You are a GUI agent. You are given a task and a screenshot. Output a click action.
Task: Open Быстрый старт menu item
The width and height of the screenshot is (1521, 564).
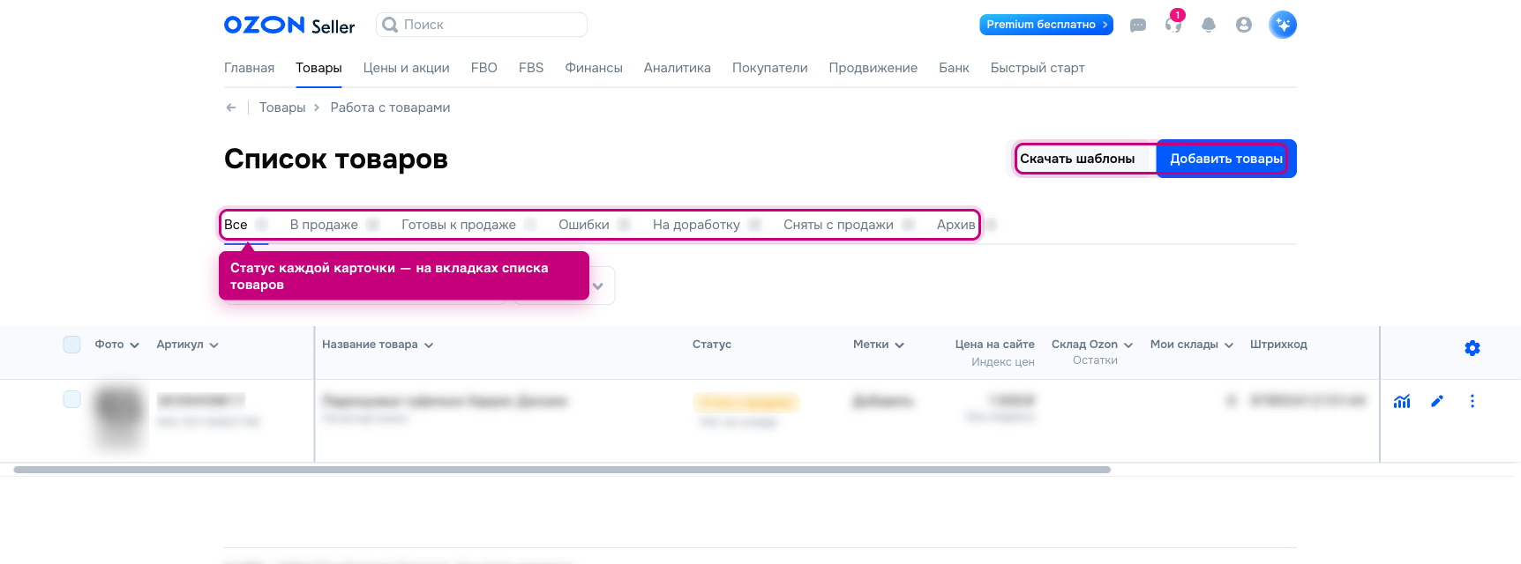1038,68
